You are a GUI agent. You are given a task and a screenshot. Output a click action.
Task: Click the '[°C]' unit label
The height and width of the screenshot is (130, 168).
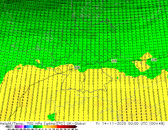point(61,124)
